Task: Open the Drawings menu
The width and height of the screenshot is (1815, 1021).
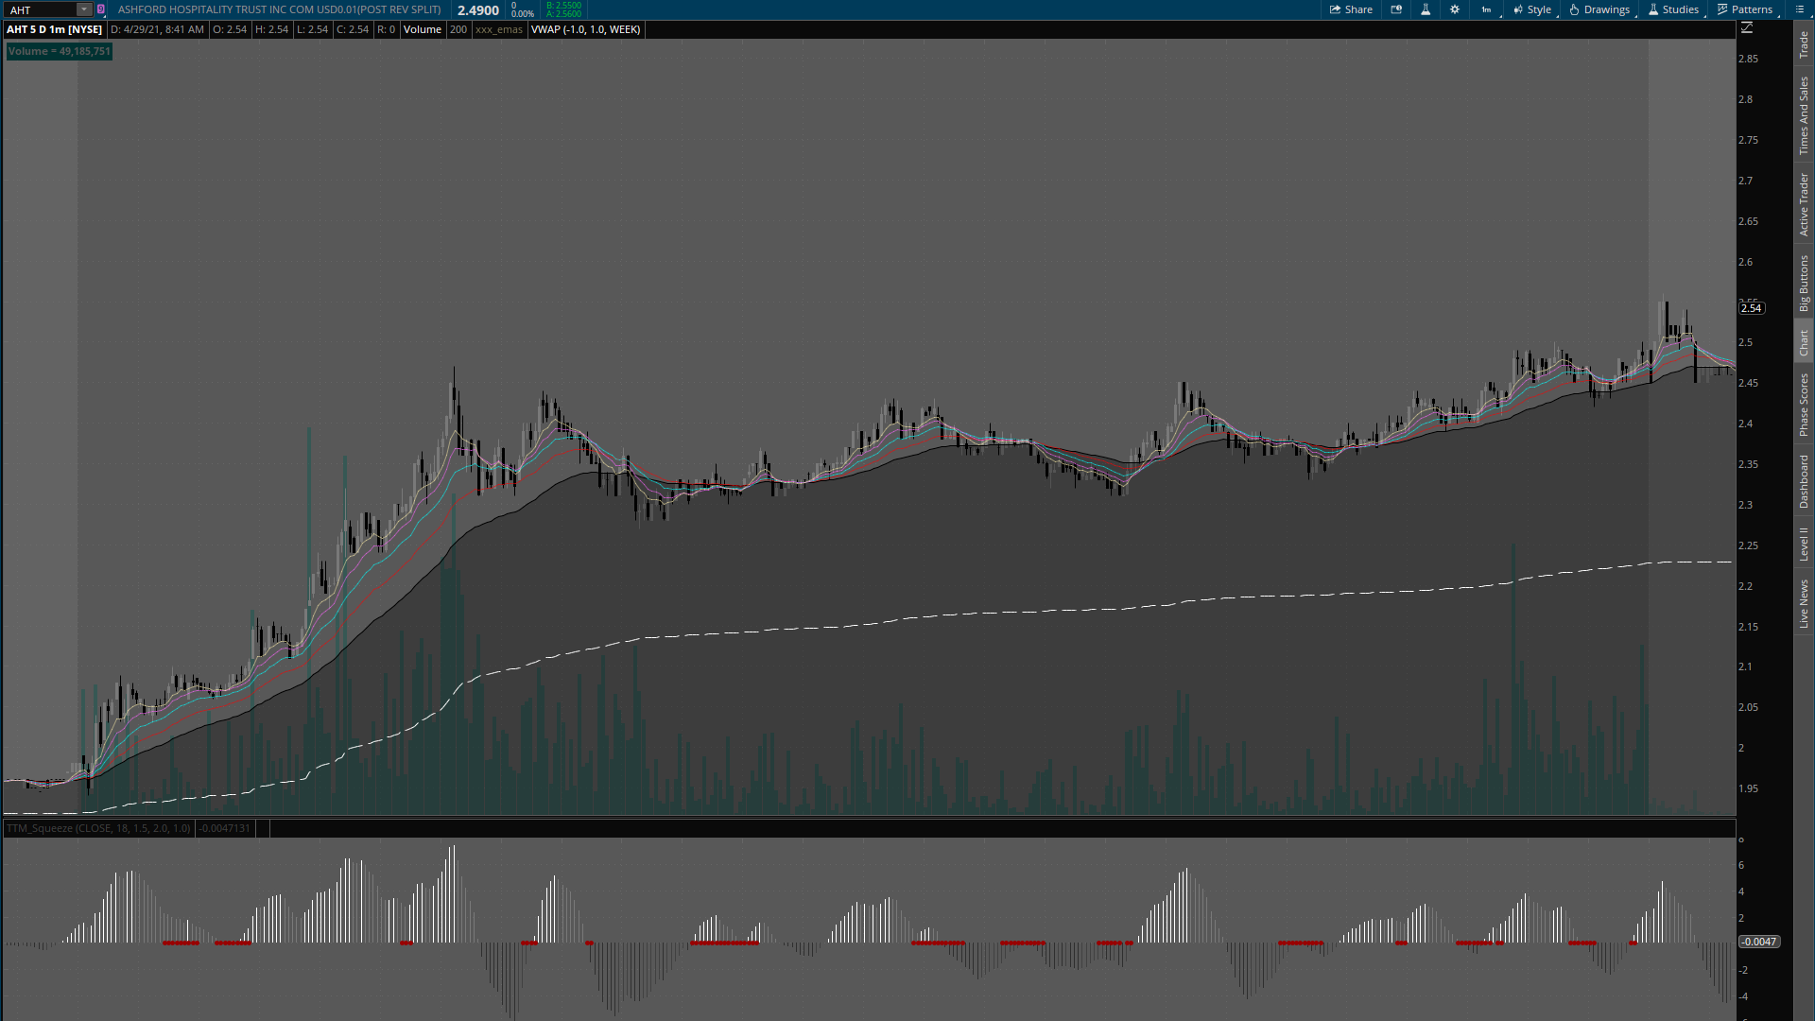Action: tap(1599, 9)
